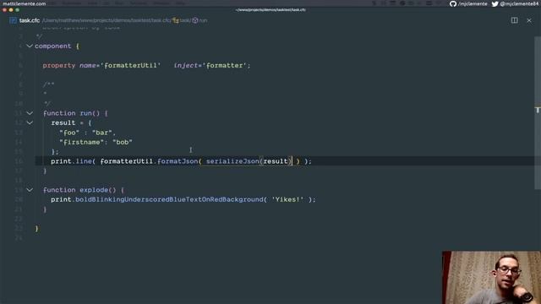Collapse the result struct fold arrow
The height and width of the screenshot is (304, 541).
click(30, 122)
